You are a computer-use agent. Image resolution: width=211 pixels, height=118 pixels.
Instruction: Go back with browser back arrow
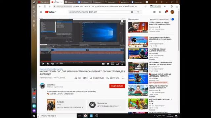point(40,7)
